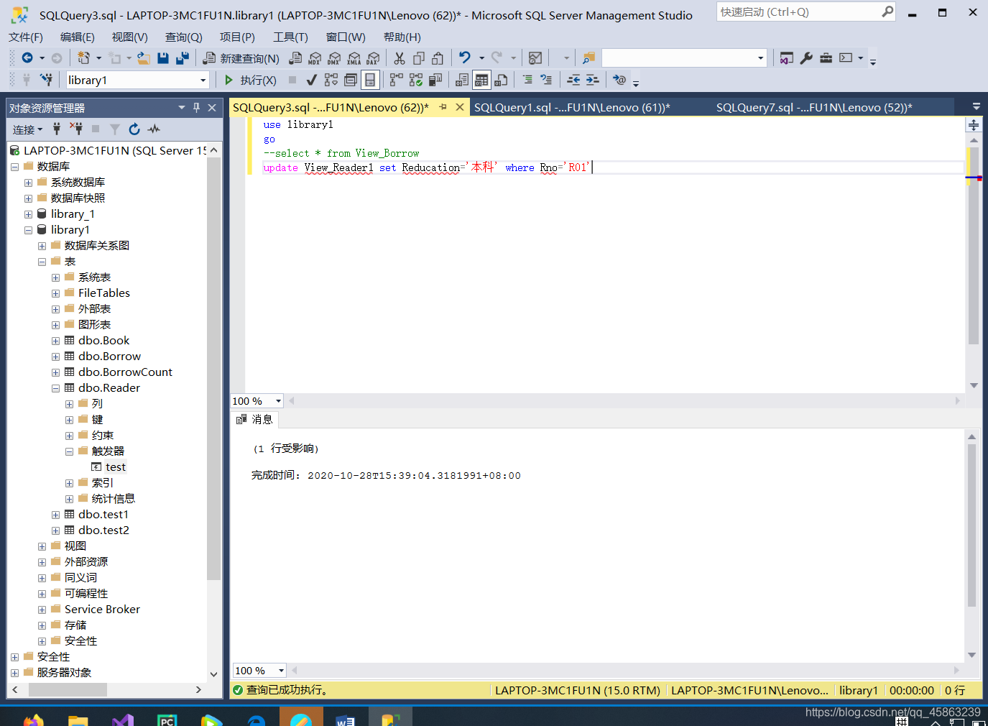Click the Properties wrench icon

(x=806, y=58)
